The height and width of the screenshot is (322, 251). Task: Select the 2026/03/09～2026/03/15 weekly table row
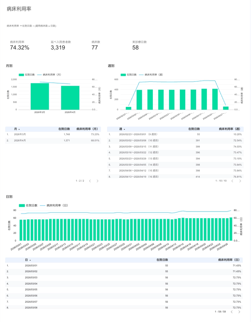175,147
